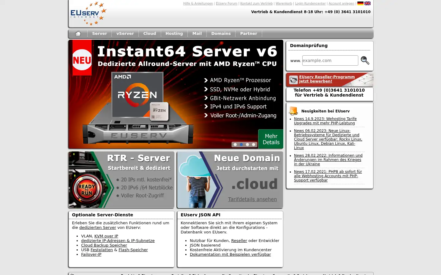Focus the domain check input field
Image resolution: width=441 pixels, height=275 pixels.
coord(330,61)
